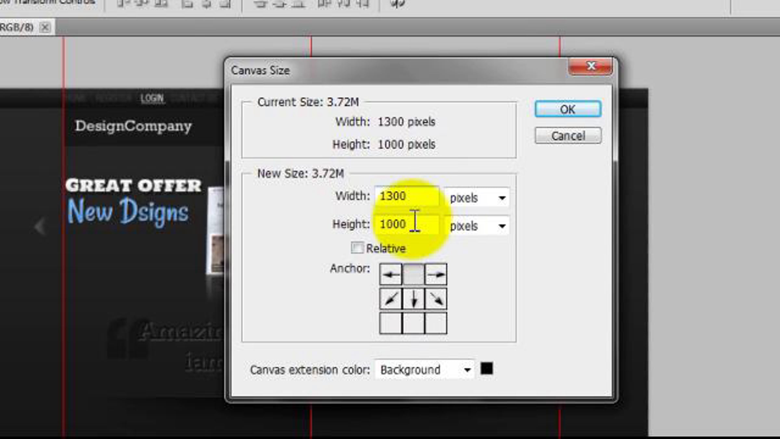Click the down-left diagonal anchor arrow
780x439 pixels.
390,299
